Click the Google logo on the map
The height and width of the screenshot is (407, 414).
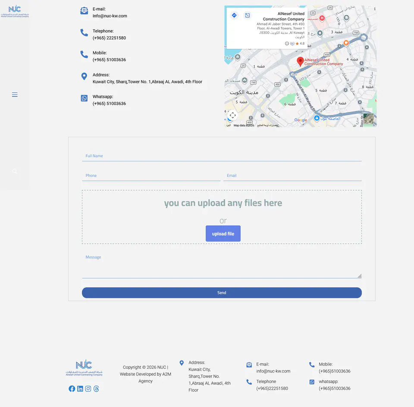301,120
